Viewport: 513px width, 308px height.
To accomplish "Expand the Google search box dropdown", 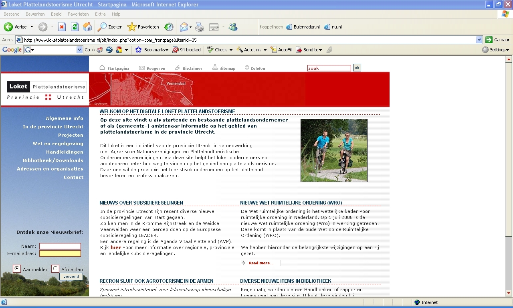I will click(79, 50).
